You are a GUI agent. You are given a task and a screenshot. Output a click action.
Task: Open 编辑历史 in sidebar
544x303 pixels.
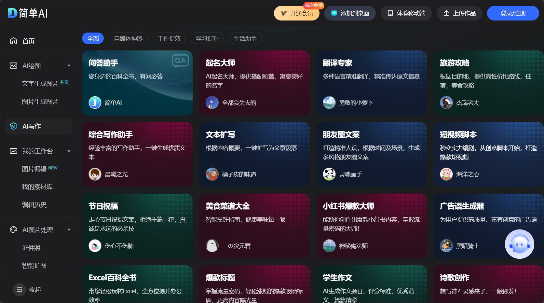tap(34, 205)
